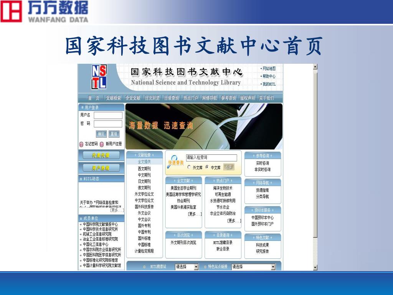The image size is (393, 295).
Task: Click the 新用户注册 question mark icon
Action: point(101,144)
